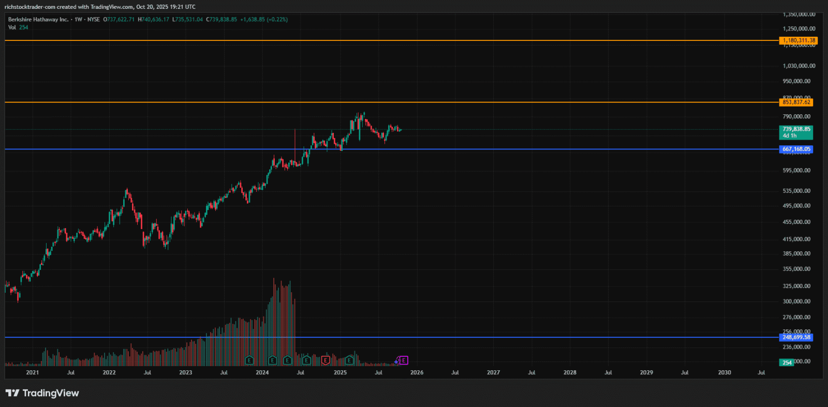Image resolution: width=828 pixels, height=407 pixels.
Task: Click the 2028 label on the time axis
Action: point(570,372)
